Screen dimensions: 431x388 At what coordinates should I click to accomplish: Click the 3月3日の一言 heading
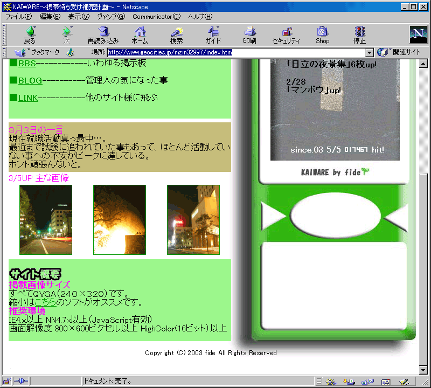[x=36, y=129]
